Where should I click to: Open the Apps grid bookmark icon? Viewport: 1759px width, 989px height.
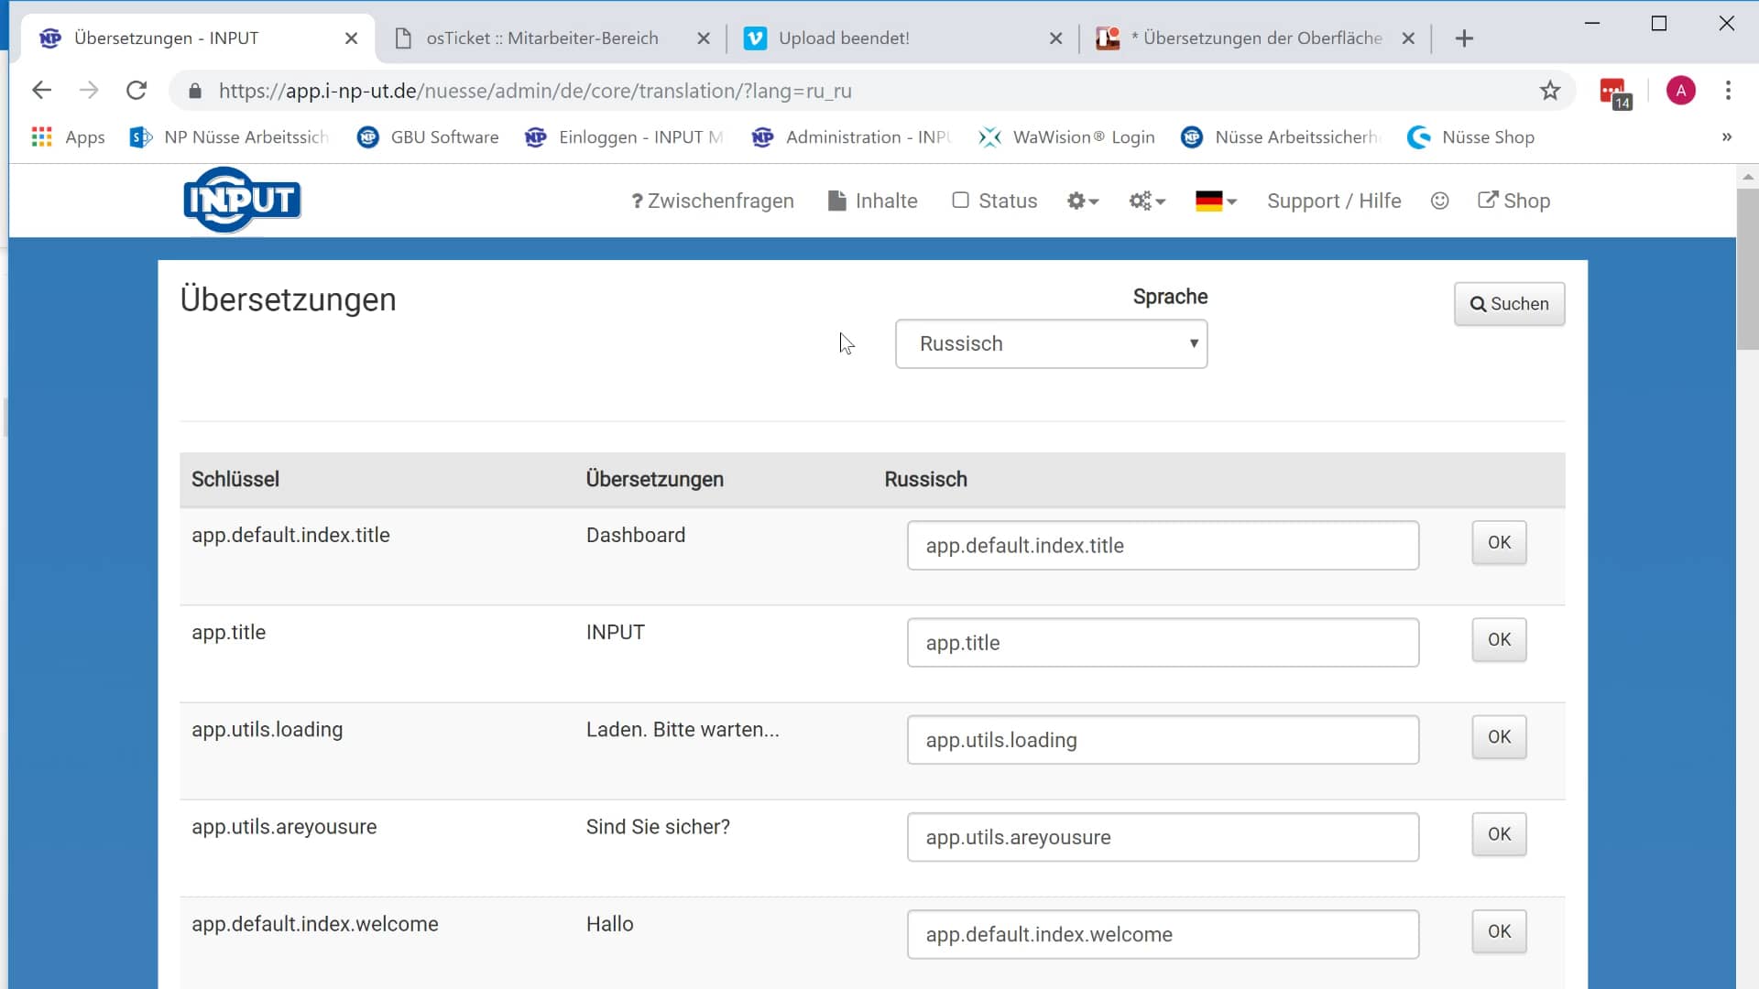point(41,137)
